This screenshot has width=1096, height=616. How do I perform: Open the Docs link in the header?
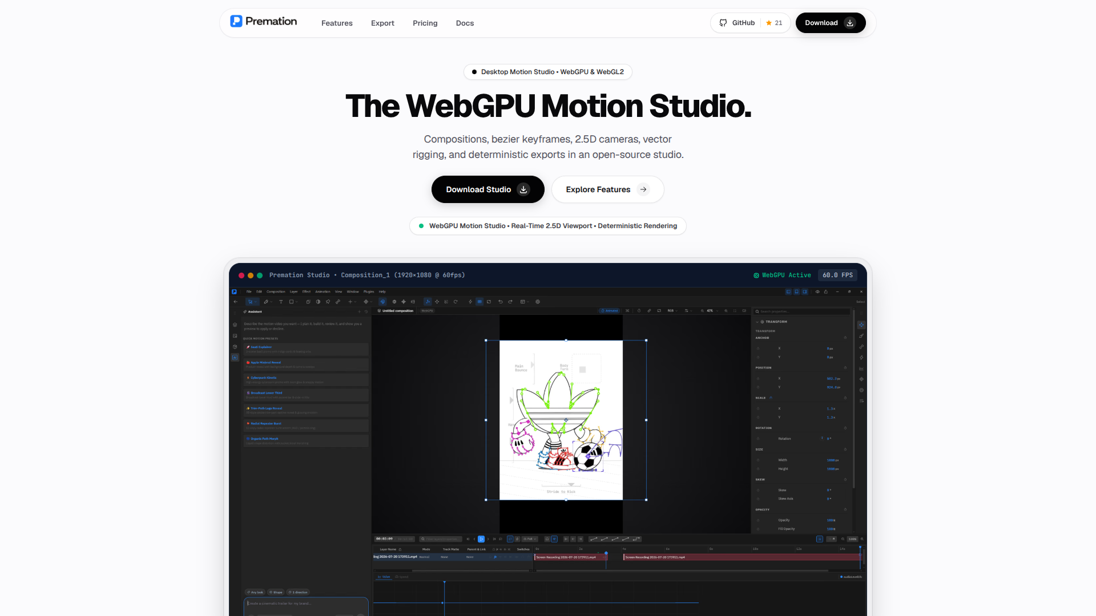pos(465,23)
